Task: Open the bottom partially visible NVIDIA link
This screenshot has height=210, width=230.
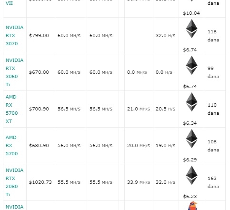Action: [14, 207]
